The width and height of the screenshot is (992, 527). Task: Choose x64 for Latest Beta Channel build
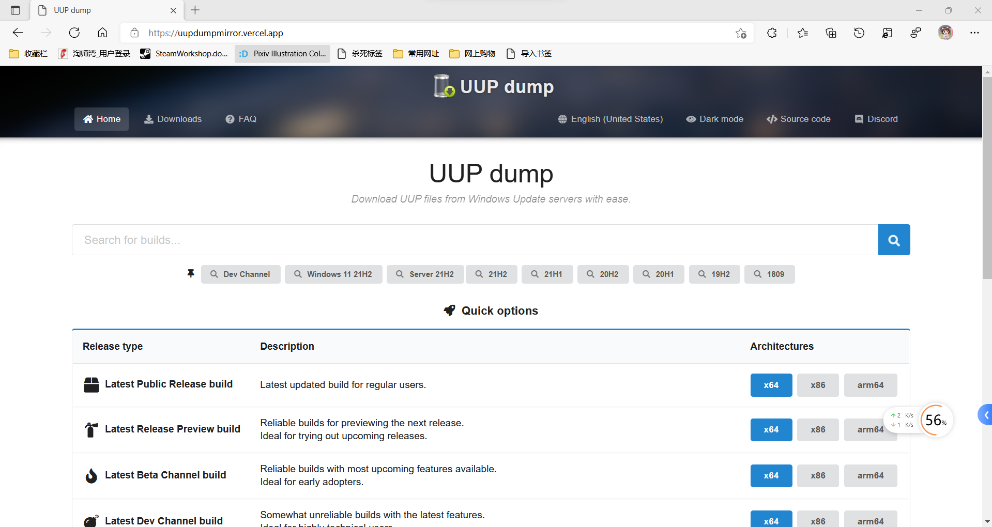click(771, 476)
